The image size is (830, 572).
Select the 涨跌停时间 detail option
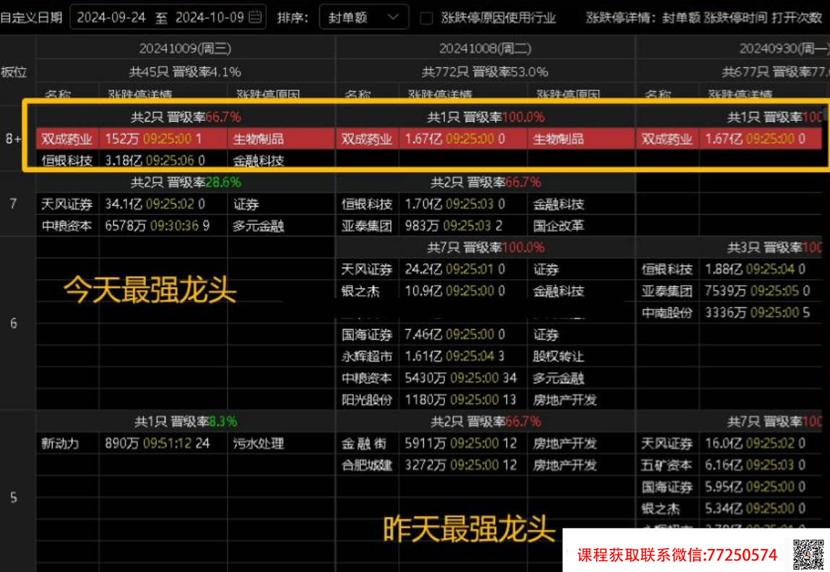tap(735, 17)
